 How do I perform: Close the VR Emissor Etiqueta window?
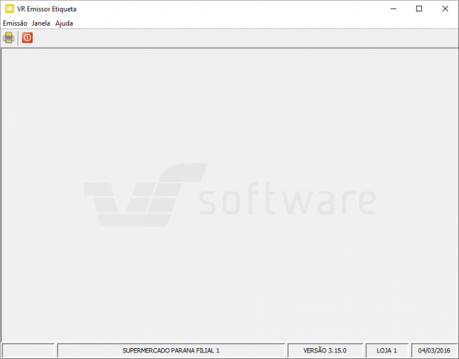(x=445, y=9)
